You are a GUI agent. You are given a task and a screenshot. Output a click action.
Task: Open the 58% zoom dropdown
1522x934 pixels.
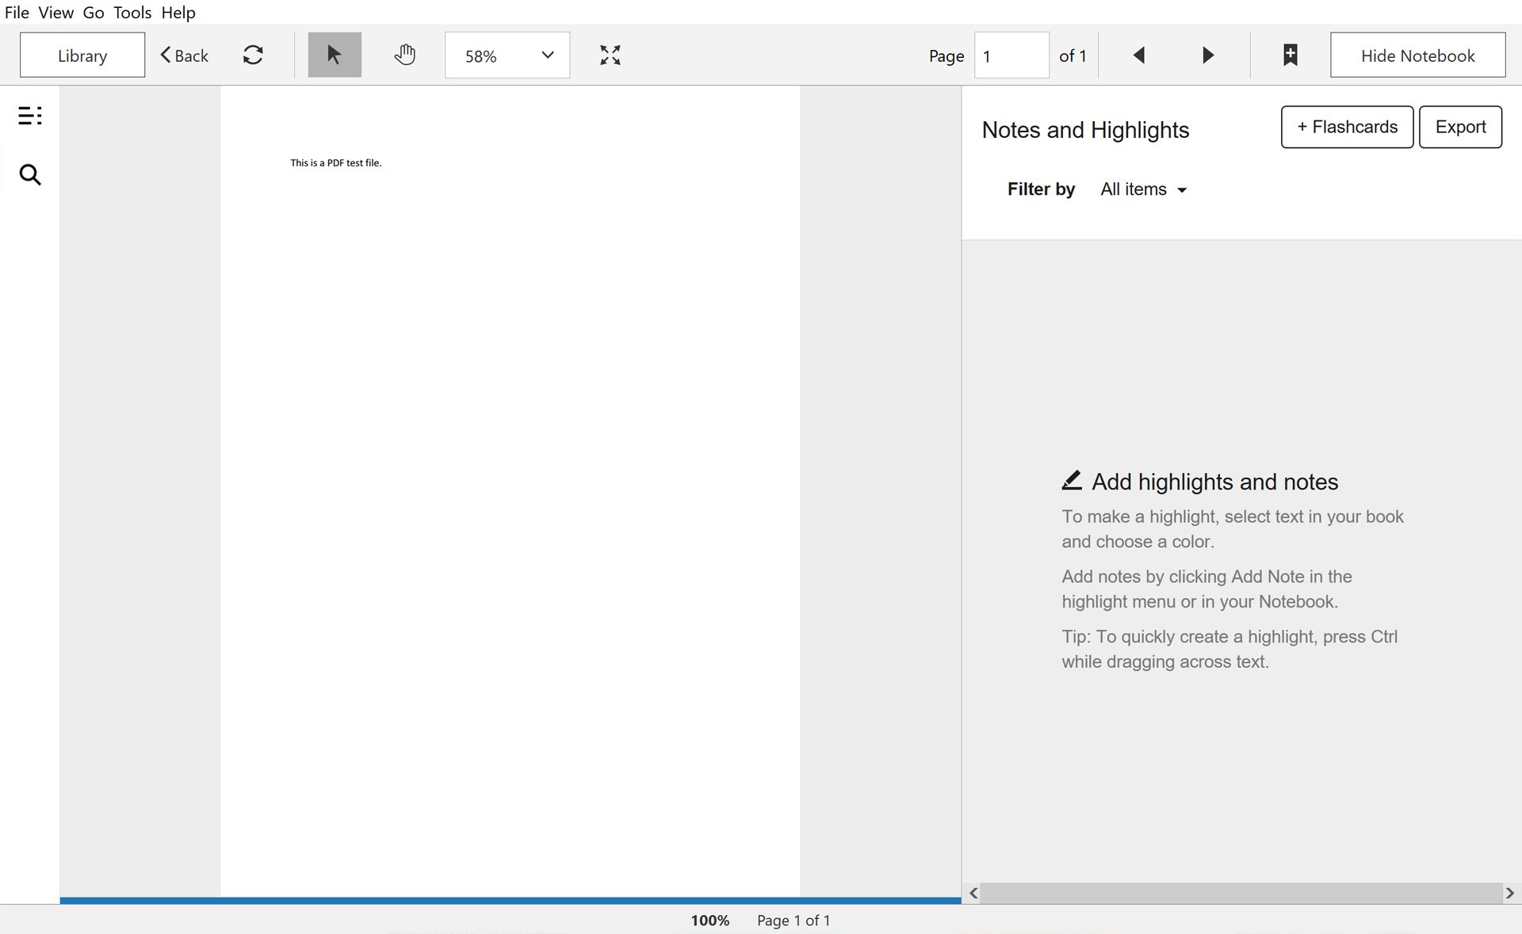click(x=507, y=55)
